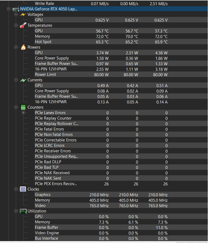Image resolution: width=208 pixels, height=243 pixels.
Task: Select the Video clock row
Action: 121,206
